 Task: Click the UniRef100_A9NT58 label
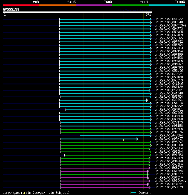pos(169,58)
